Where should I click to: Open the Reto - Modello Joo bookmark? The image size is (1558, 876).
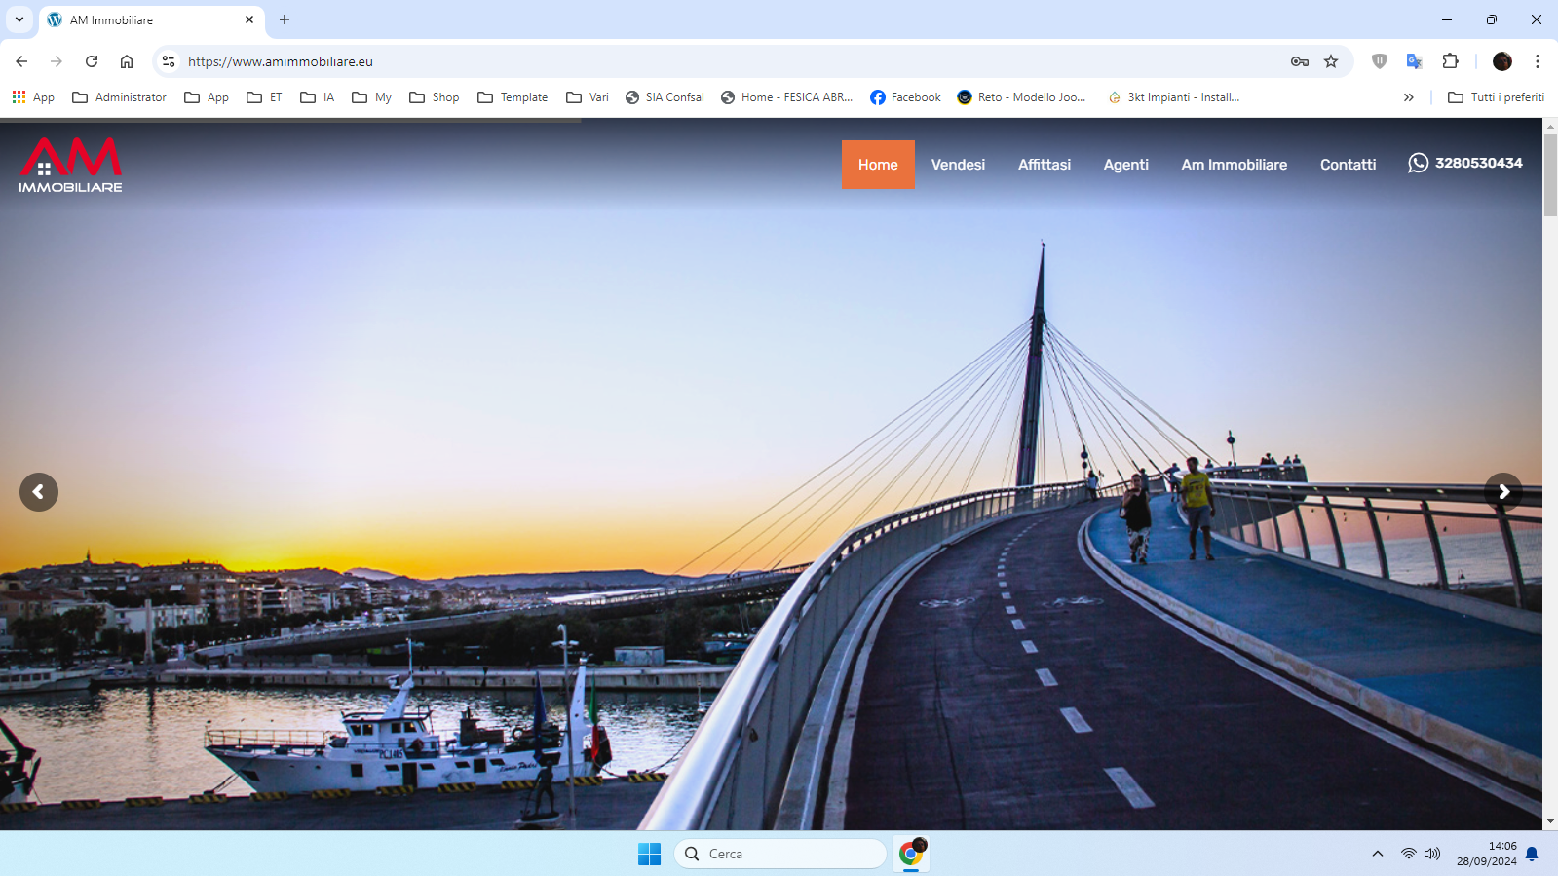pos(1021,97)
